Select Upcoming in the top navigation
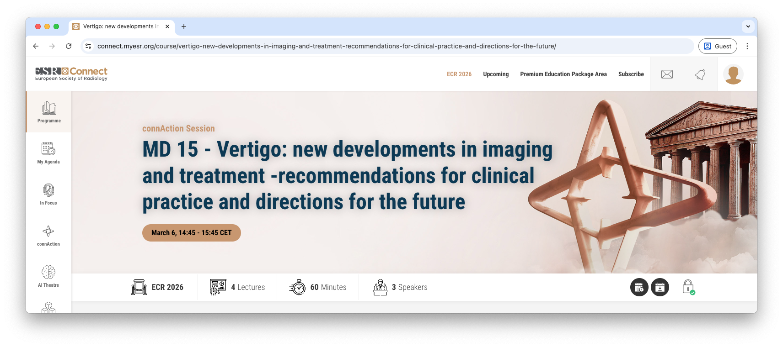The height and width of the screenshot is (347, 783). point(496,74)
